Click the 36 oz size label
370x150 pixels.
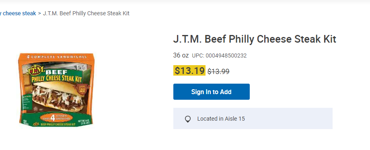coord(181,55)
